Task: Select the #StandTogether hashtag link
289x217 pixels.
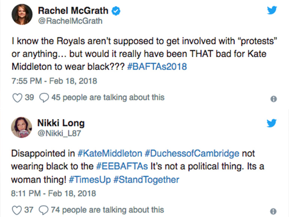Action: click(146, 179)
